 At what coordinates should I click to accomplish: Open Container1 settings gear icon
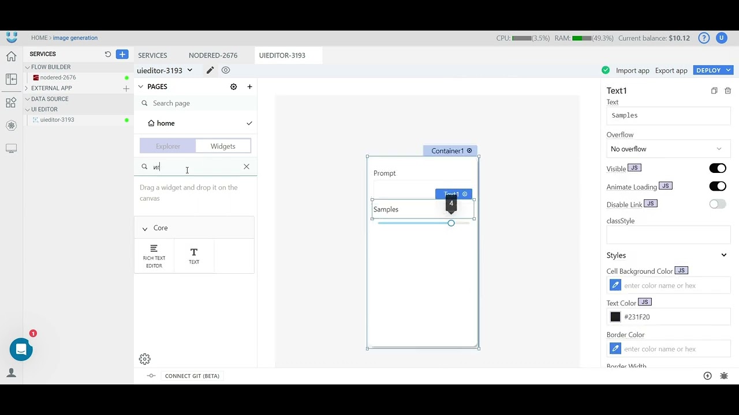[469, 150]
